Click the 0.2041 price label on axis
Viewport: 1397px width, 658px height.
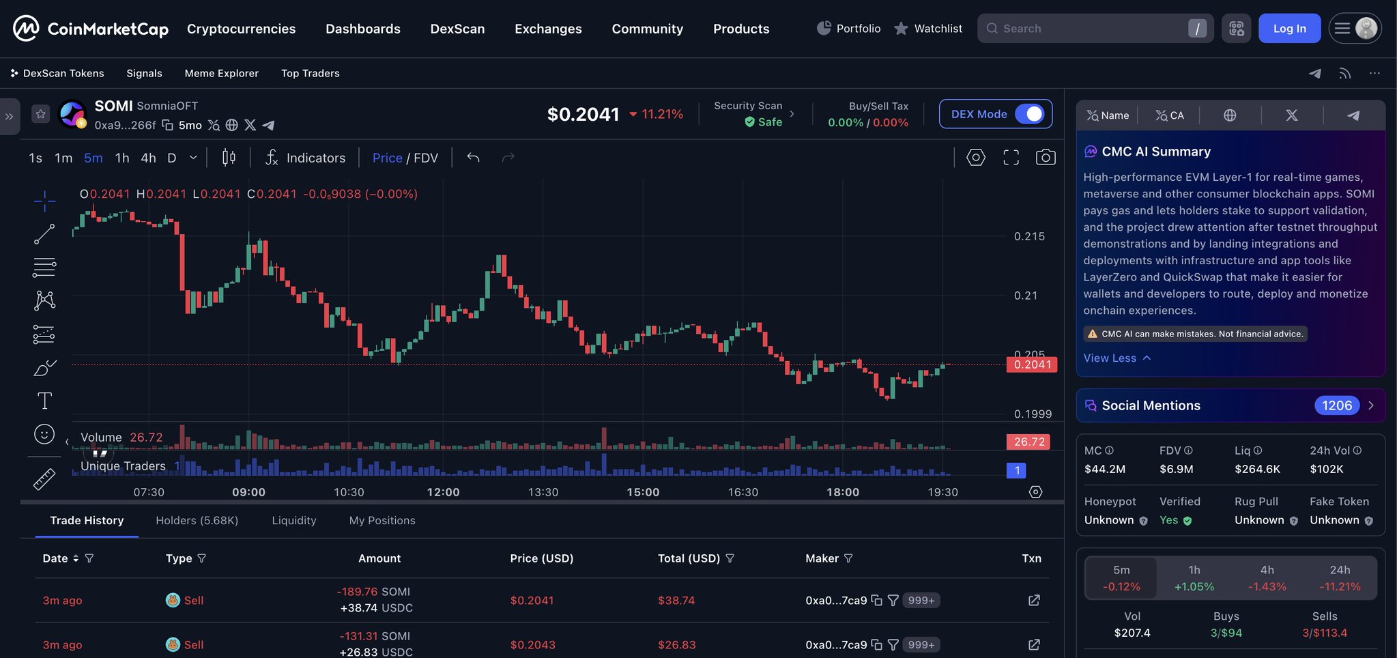(x=1032, y=364)
